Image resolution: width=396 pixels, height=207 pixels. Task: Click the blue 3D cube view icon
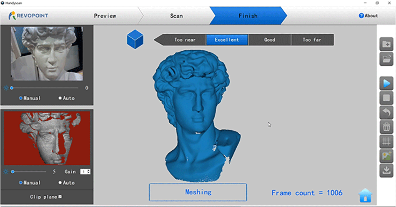pyautogui.click(x=135, y=39)
